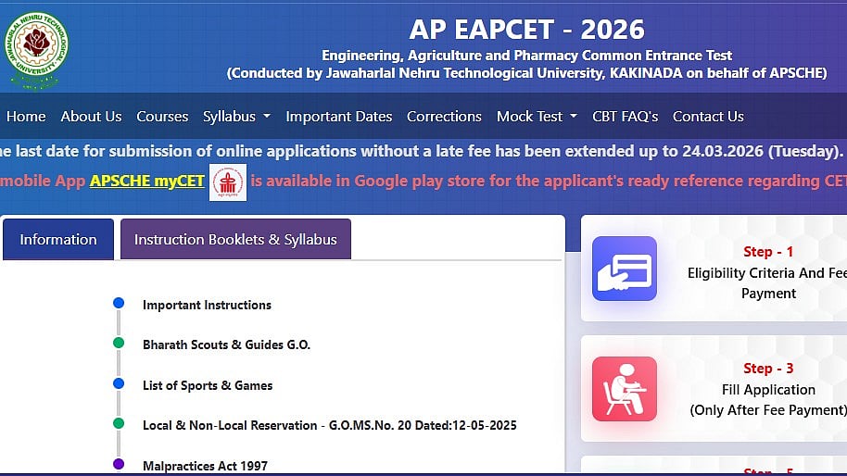
Task: Click the purple bullet beside Malpractices Act
Action: [x=119, y=464]
